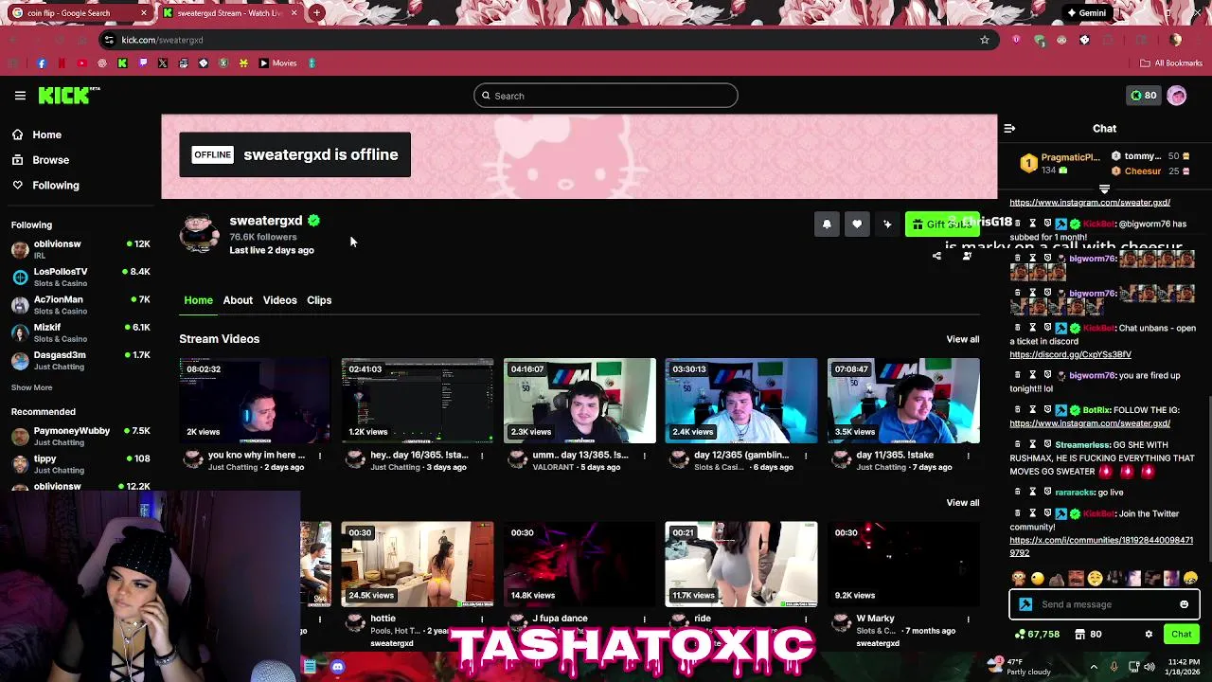
Task: Click the heart follow button
Action: pyautogui.click(x=857, y=224)
